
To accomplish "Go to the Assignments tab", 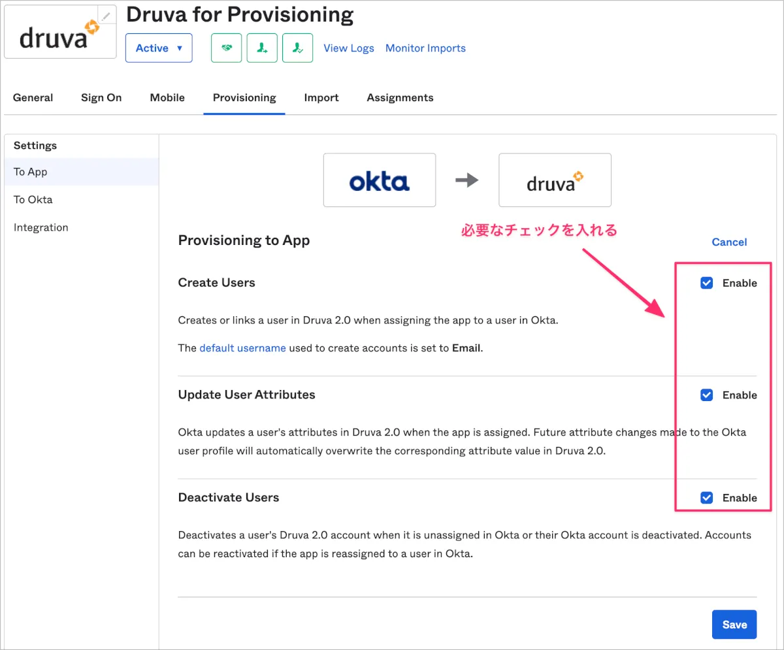I will 400,98.
